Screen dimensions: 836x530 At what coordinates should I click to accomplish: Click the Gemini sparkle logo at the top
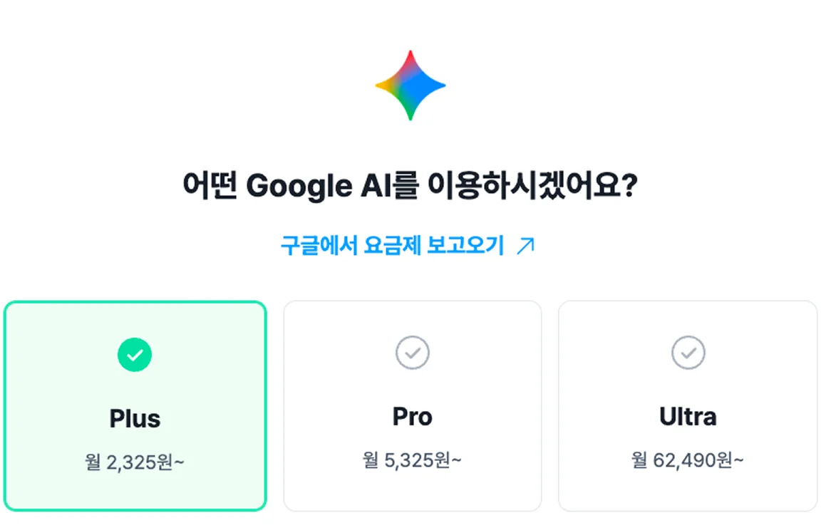click(x=410, y=84)
